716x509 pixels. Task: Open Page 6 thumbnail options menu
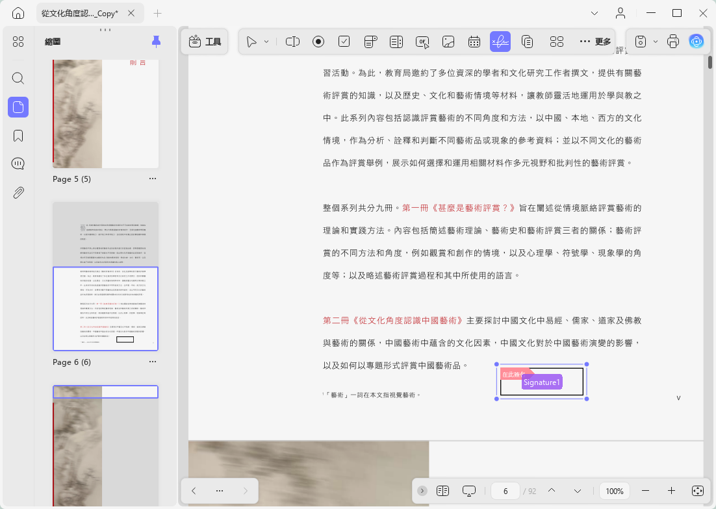(x=153, y=362)
